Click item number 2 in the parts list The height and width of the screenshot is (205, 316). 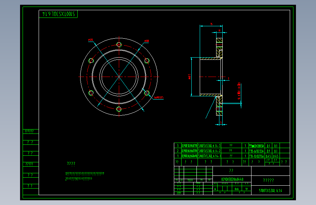point(177,151)
